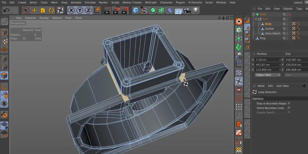This screenshot has height=154, width=308.
Task: Click the Position X value field
Action: (x=267, y=60)
